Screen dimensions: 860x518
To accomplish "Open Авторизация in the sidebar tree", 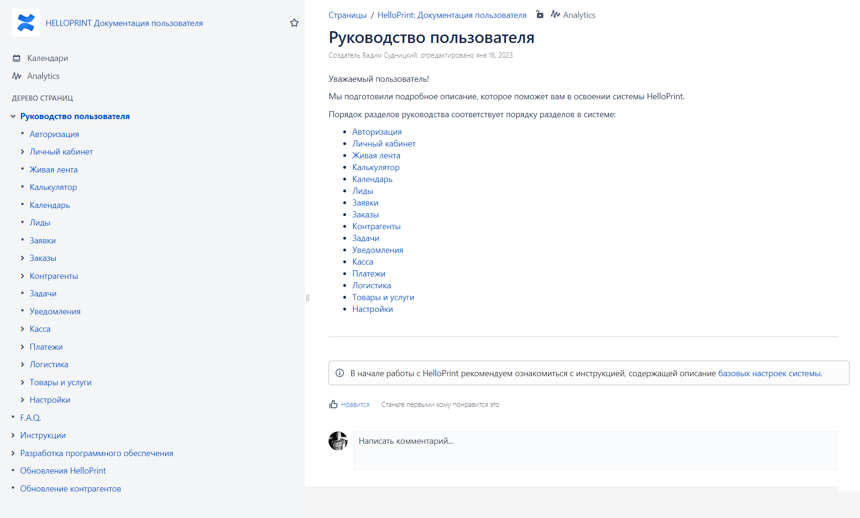I will [x=54, y=134].
